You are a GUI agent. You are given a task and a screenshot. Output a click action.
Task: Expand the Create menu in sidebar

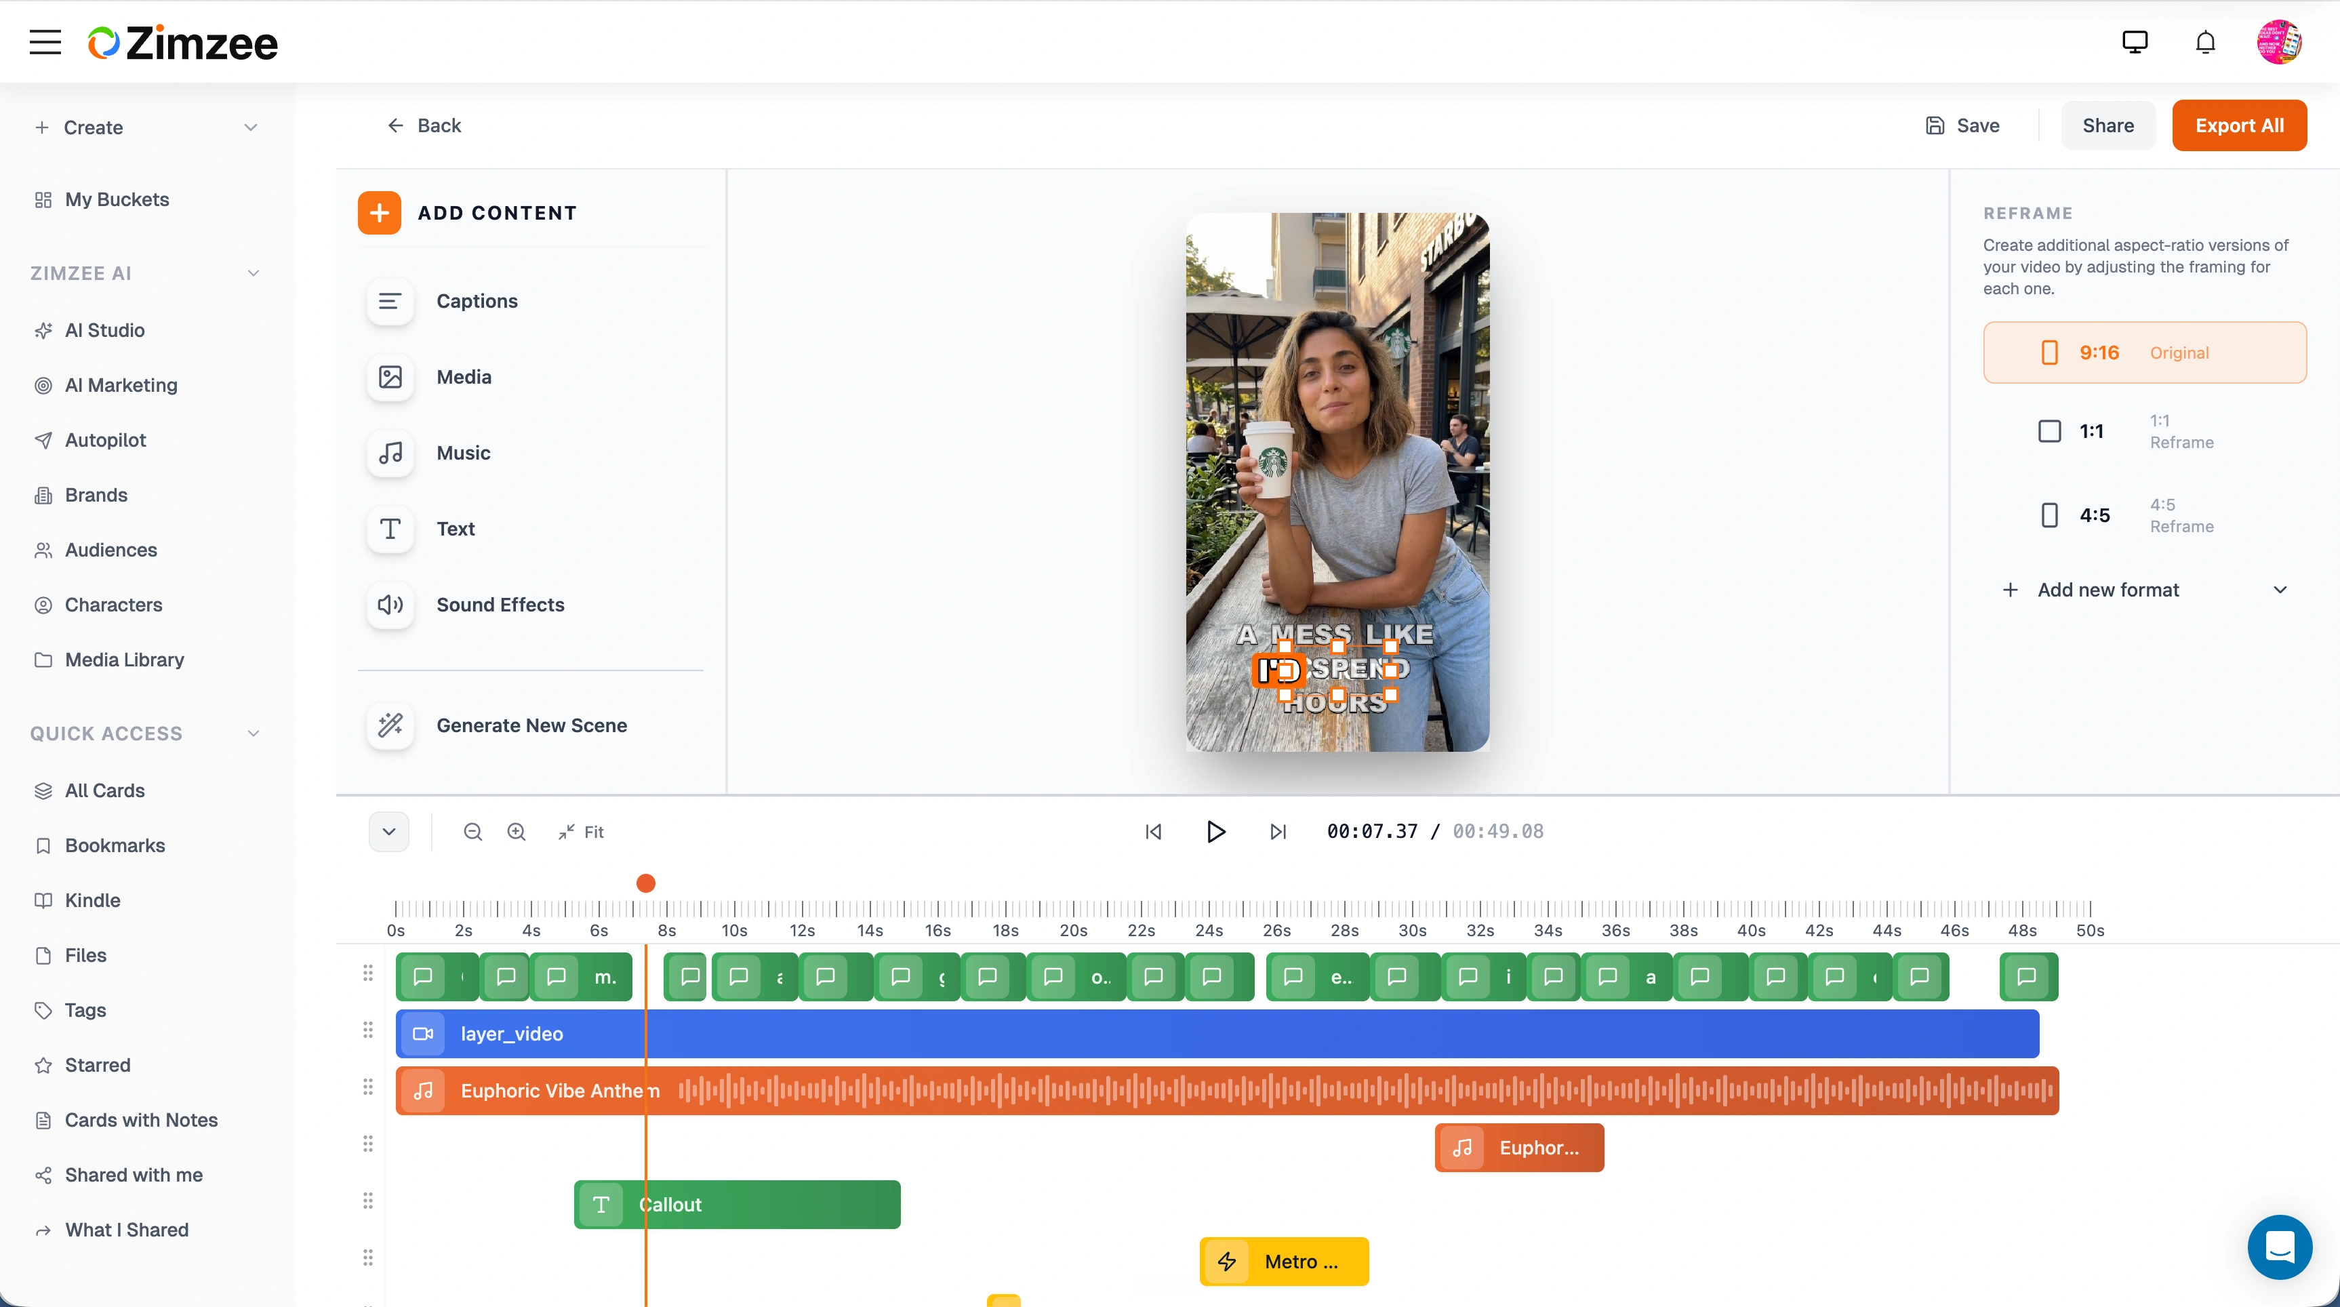146,127
